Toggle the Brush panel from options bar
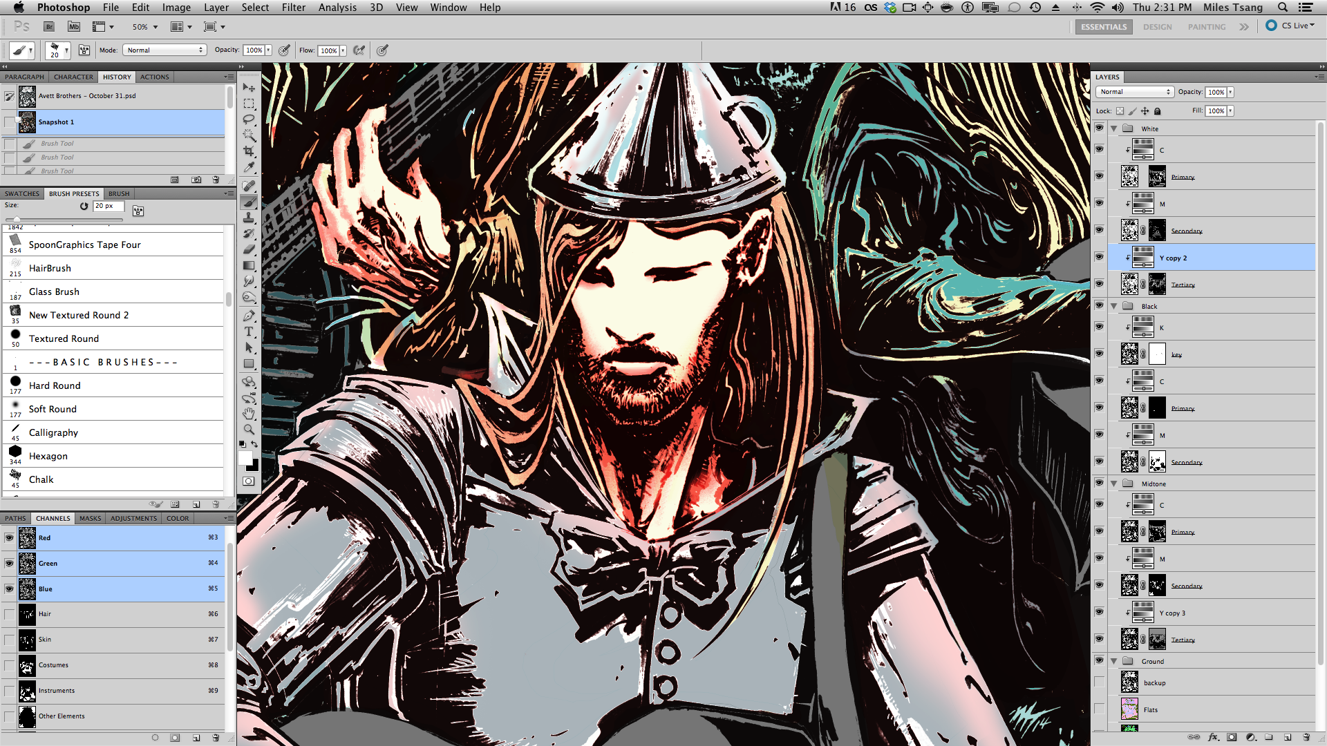The height and width of the screenshot is (746, 1327). (84, 50)
